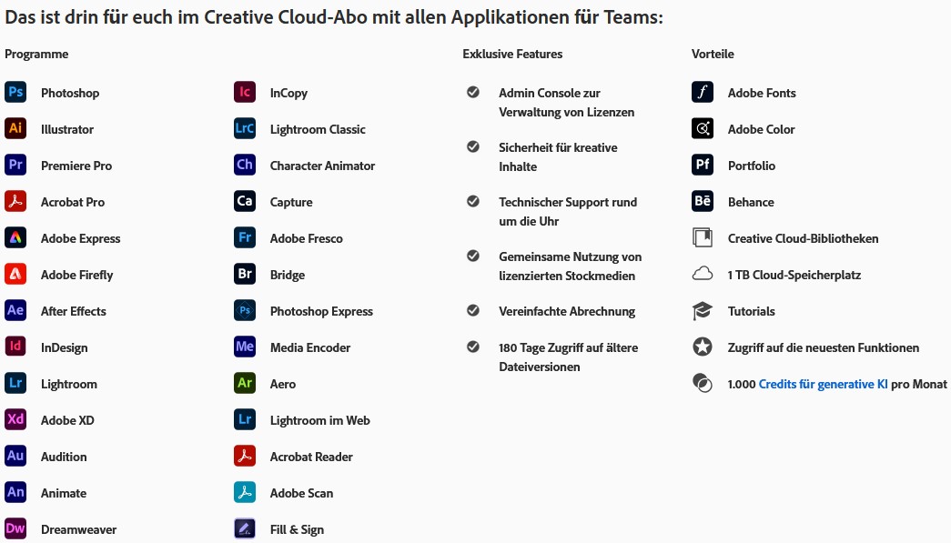This screenshot has width=951, height=543.
Task: Click the Adobe Fonts label
Action: click(762, 93)
